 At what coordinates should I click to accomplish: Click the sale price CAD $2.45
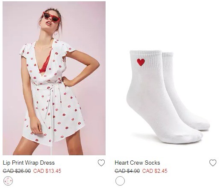coord(155,171)
